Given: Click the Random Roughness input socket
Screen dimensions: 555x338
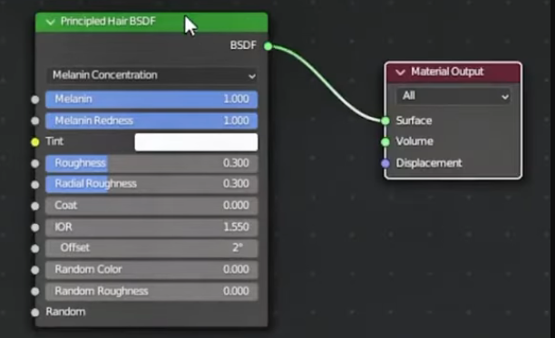Looking at the screenshot, I should [x=35, y=291].
